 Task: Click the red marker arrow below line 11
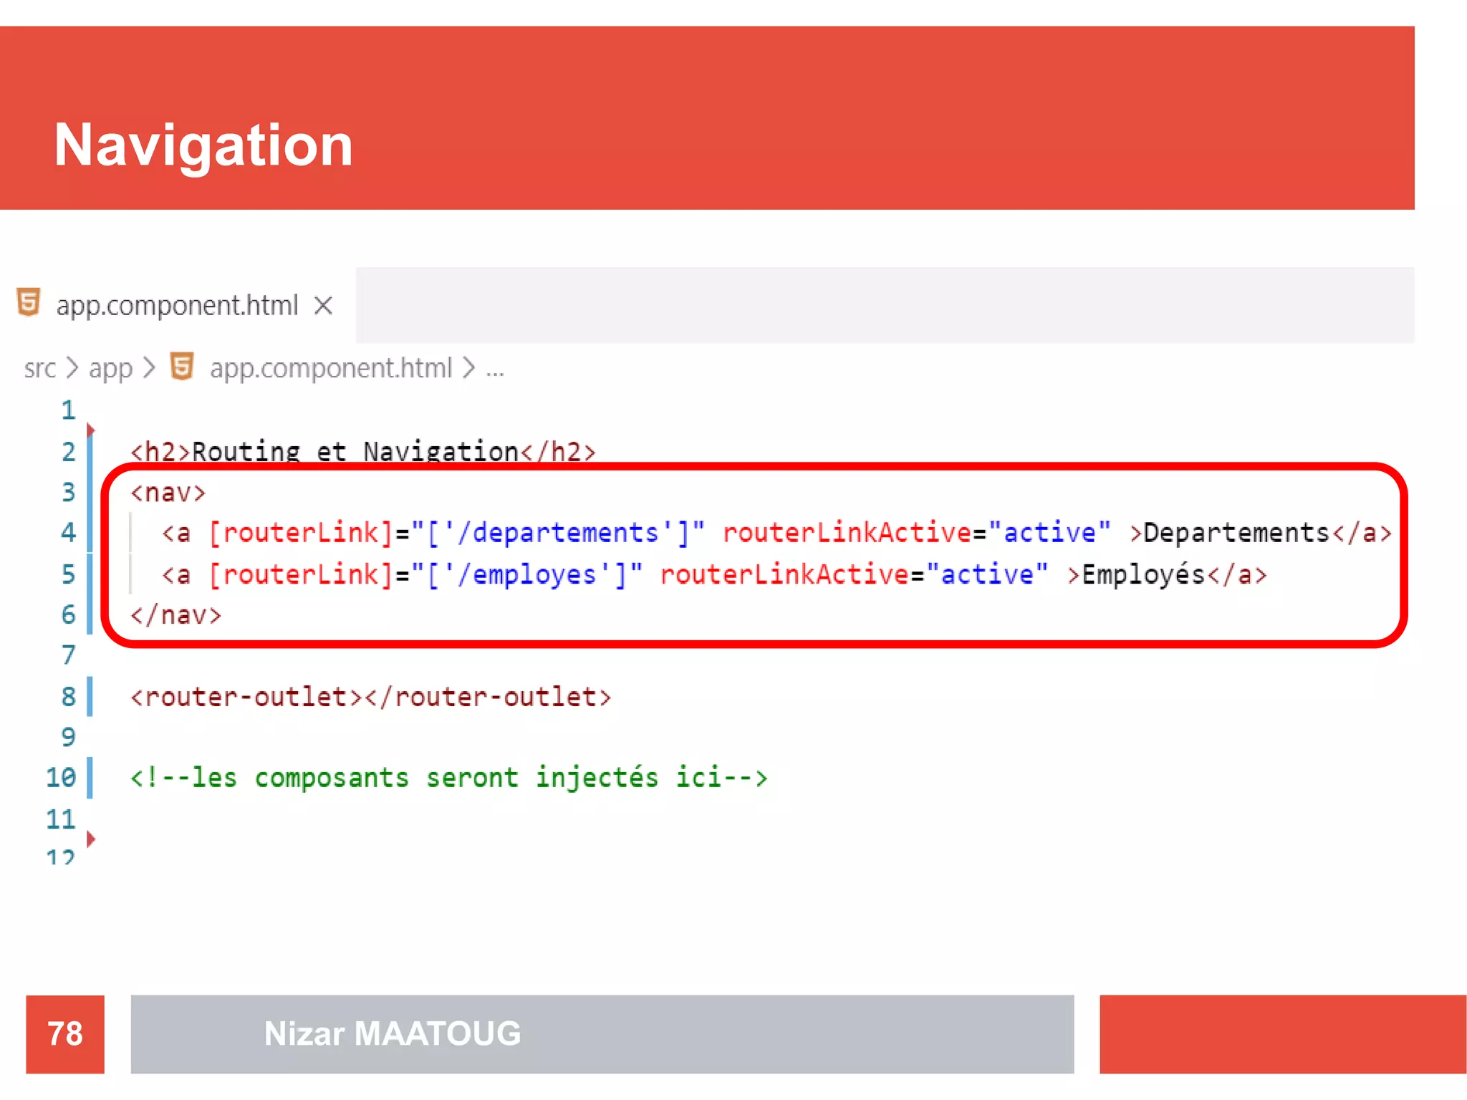click(x=90, y=839)
